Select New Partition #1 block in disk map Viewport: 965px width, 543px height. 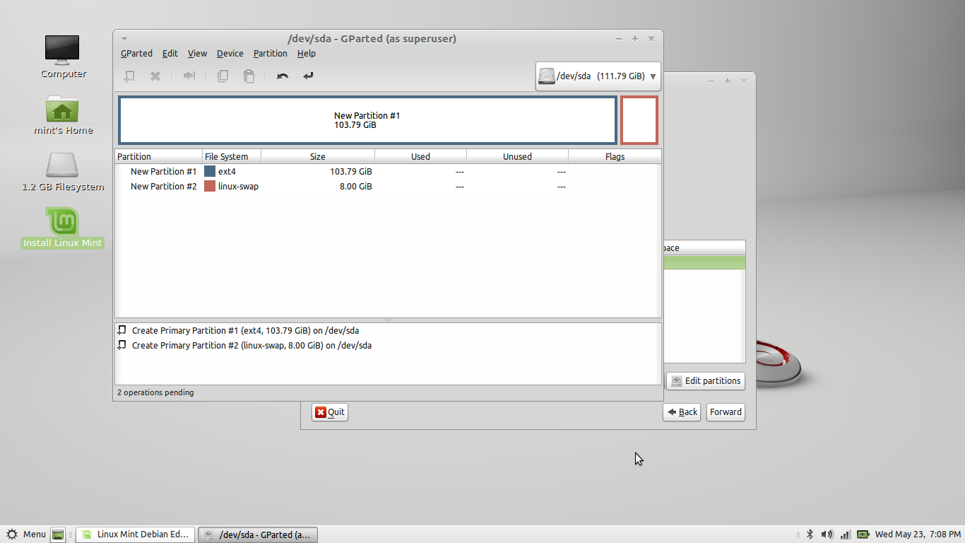367,120
